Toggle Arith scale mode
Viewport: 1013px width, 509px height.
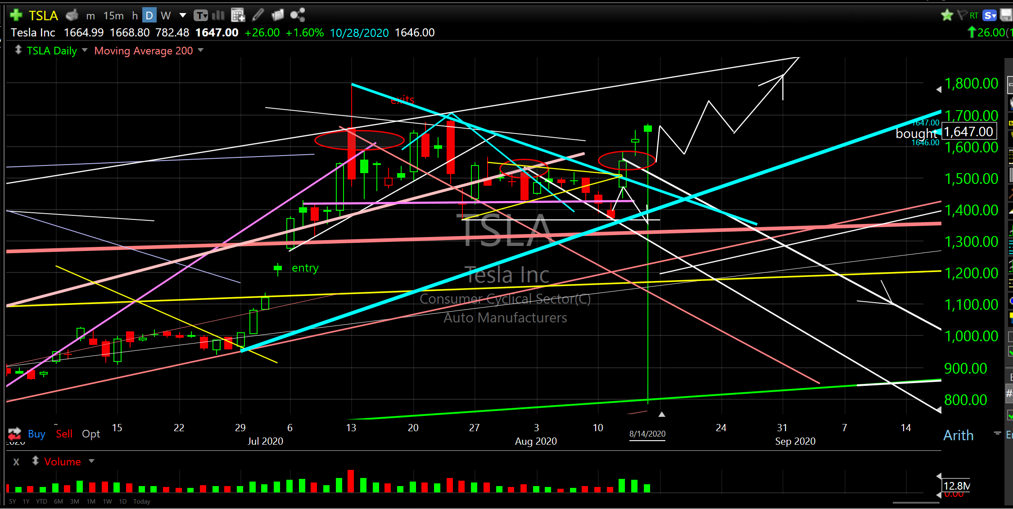[x=958, y=435]
